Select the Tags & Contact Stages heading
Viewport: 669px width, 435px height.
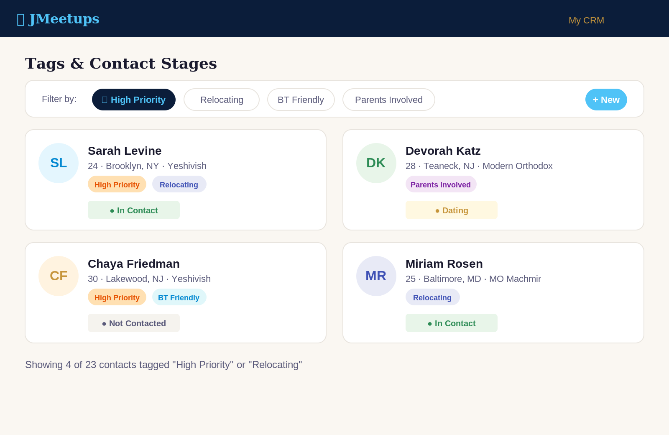121,64
